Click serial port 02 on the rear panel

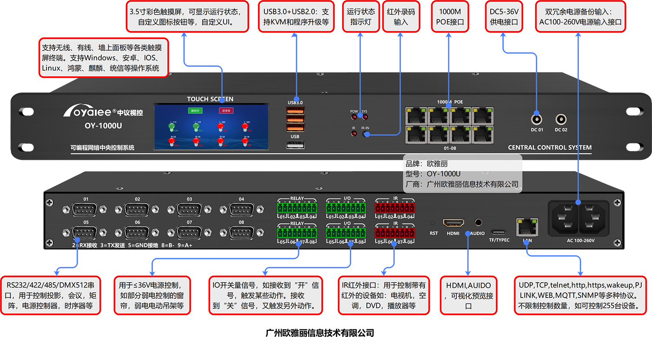click(137, 209)
